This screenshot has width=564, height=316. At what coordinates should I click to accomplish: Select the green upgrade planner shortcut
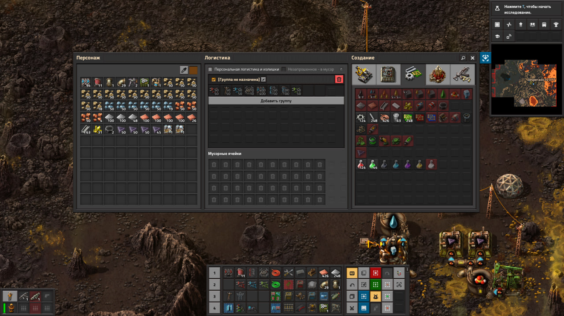375,284
